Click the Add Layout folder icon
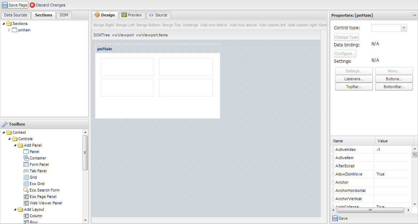Screen dimensions: 418x224 pos(20,209)
